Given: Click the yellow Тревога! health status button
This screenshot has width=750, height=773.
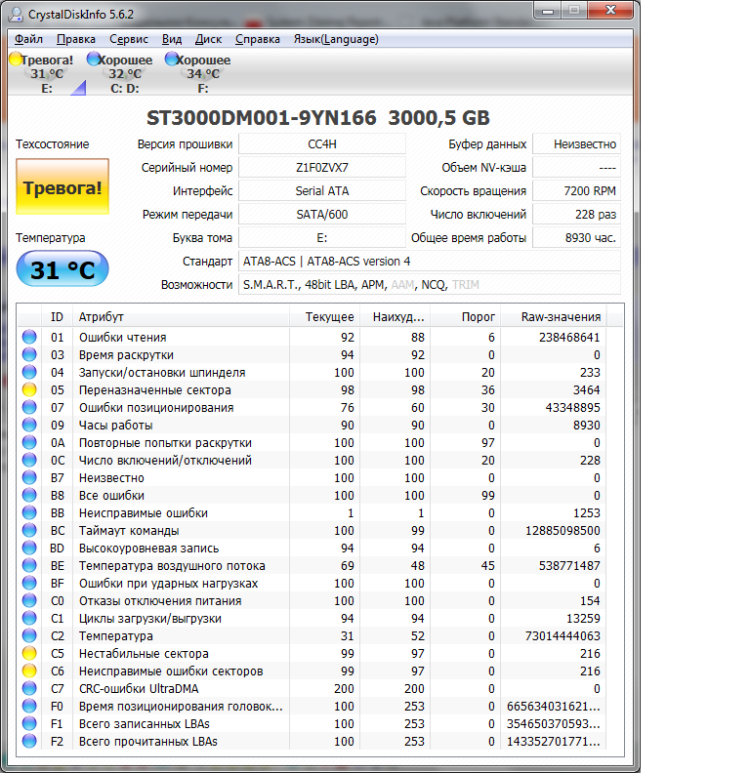Looking at the screenshot, I should pos(62,188).
